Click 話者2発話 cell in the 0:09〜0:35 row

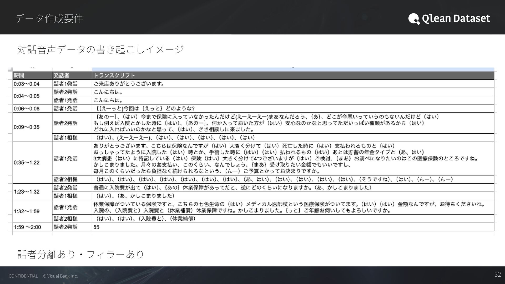[x=72, y=123]
